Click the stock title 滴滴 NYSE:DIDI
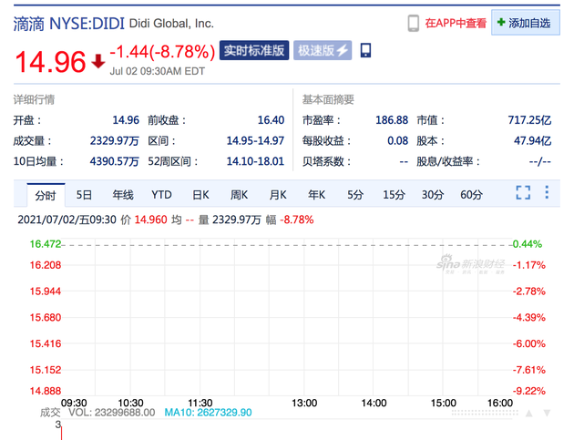 tap(69, 24)
